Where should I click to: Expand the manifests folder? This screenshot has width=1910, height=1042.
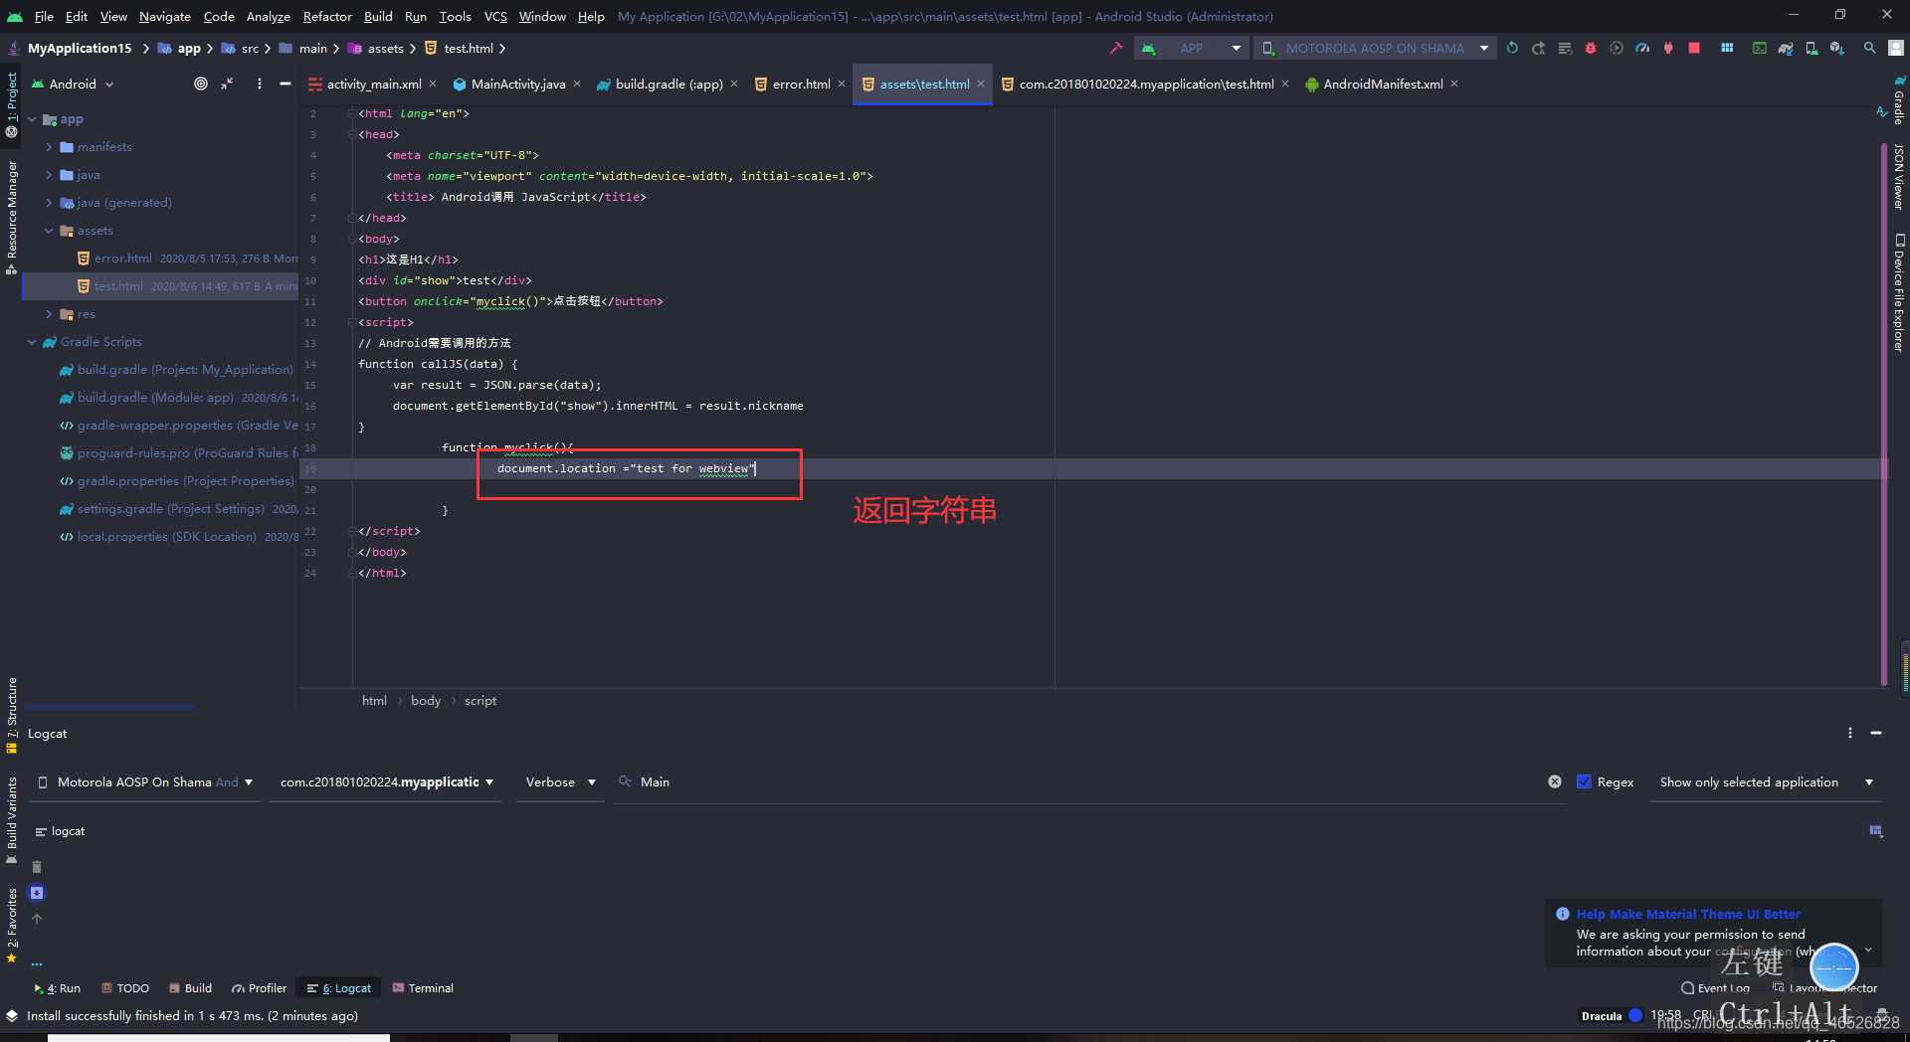[x=49, y=147]
